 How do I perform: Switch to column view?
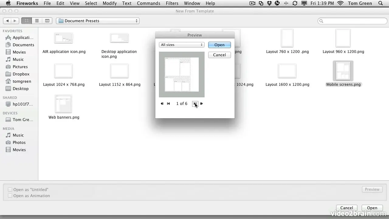pos(47,21)
